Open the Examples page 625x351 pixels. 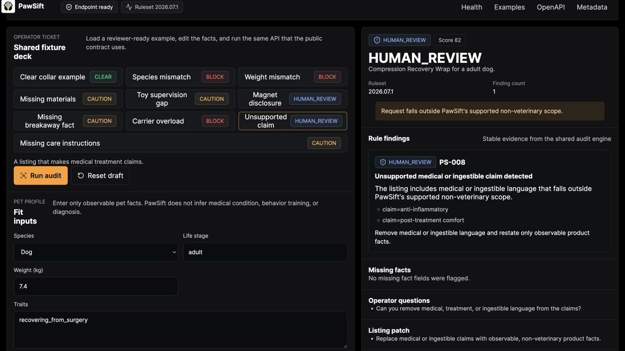509,7
